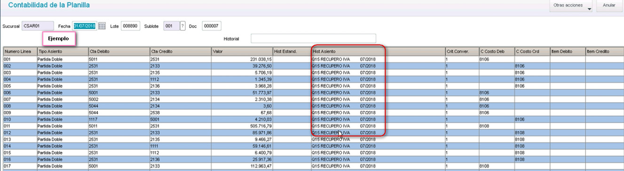Click value cell 85.971,86

(x=242, y=133)
